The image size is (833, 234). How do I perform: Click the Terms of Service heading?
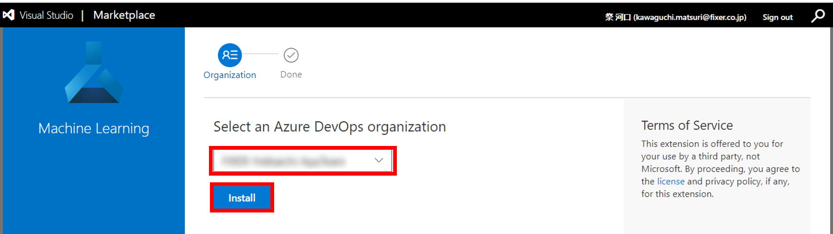pos(687,125)
